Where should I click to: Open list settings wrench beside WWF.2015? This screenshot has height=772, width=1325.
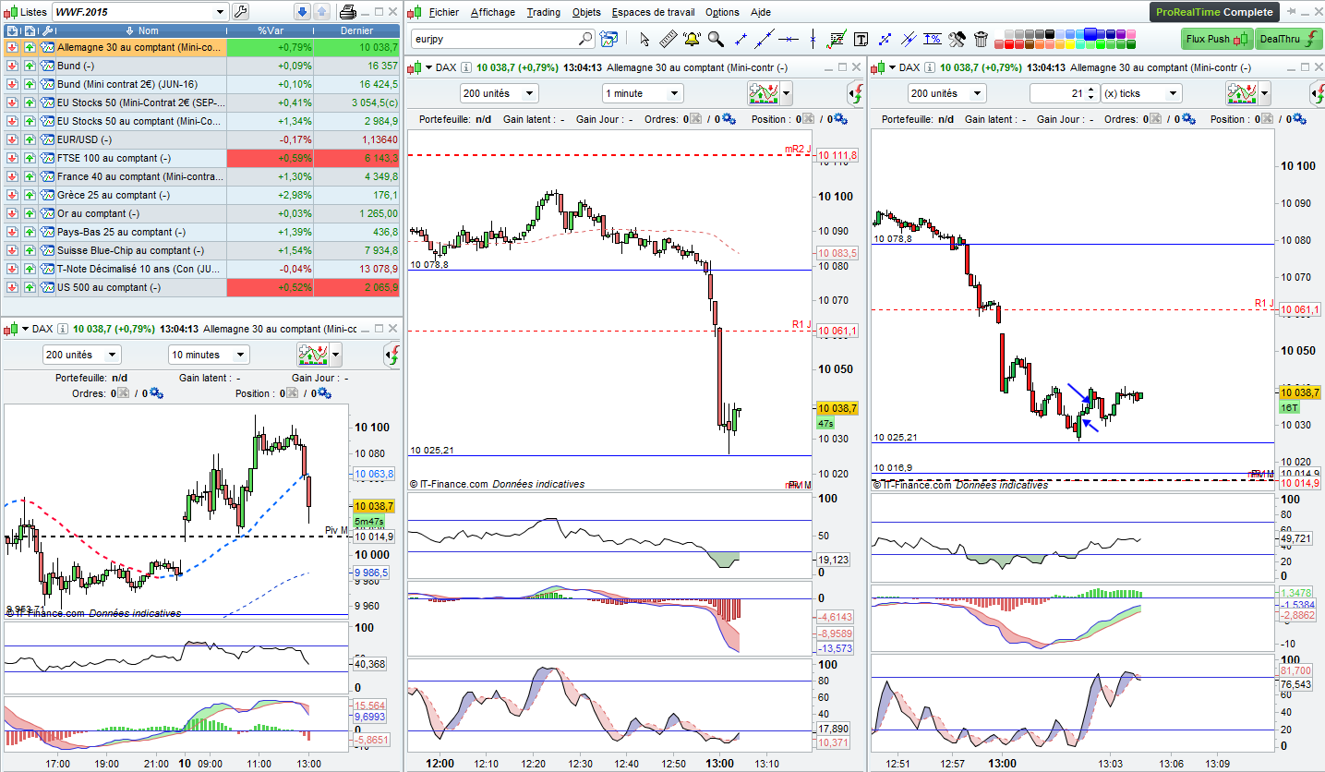coord(240,12)
